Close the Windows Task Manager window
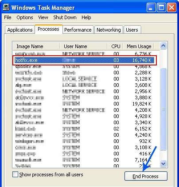The height and width of the screenshot is (187, 179). point(171,8)
